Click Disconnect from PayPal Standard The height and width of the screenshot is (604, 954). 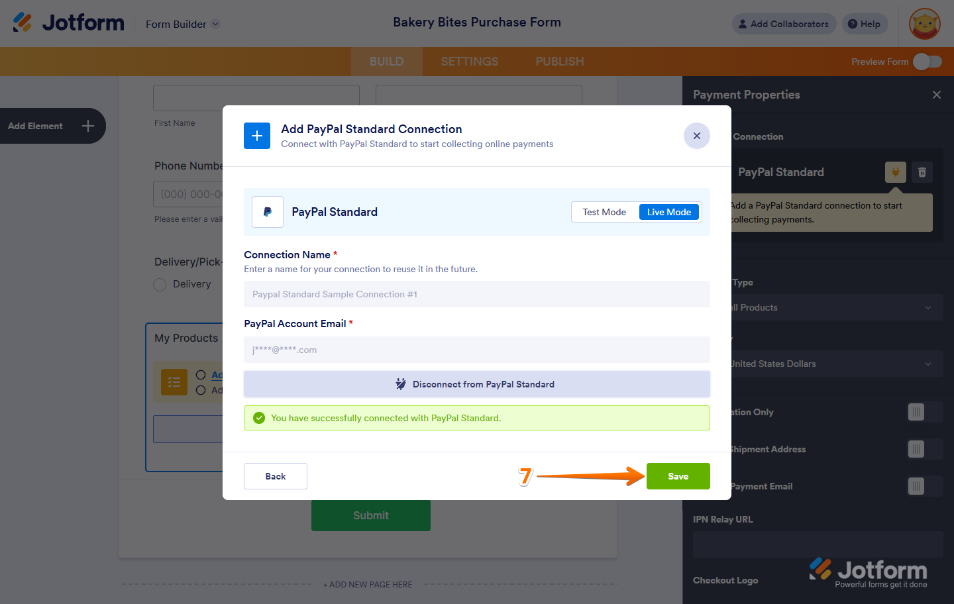pyautogui.click(x=477, y=384)
